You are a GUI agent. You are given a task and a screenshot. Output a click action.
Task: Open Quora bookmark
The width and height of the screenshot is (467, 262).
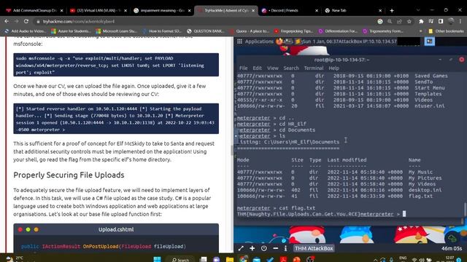(250, 31)
